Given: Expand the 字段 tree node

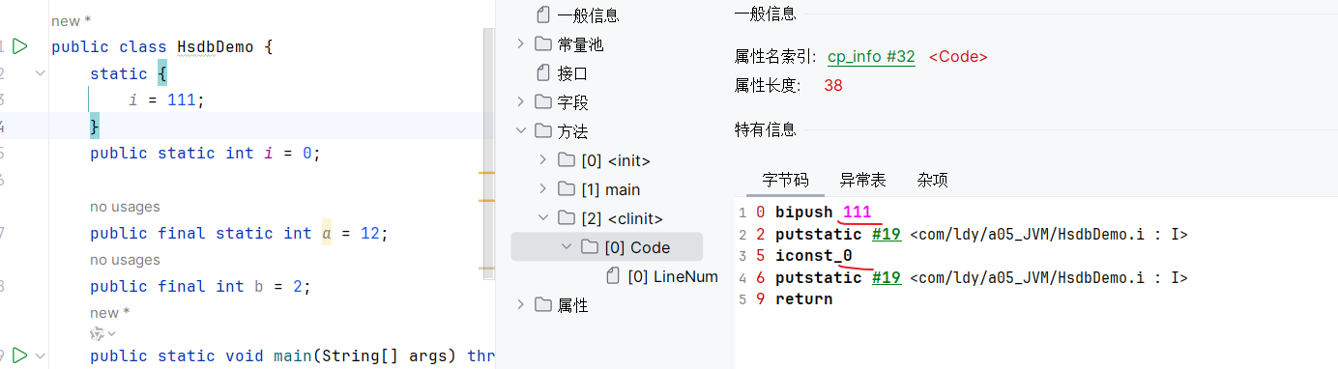Looking at the screenshot, I should pyautogui.click(x=520, y=102).
